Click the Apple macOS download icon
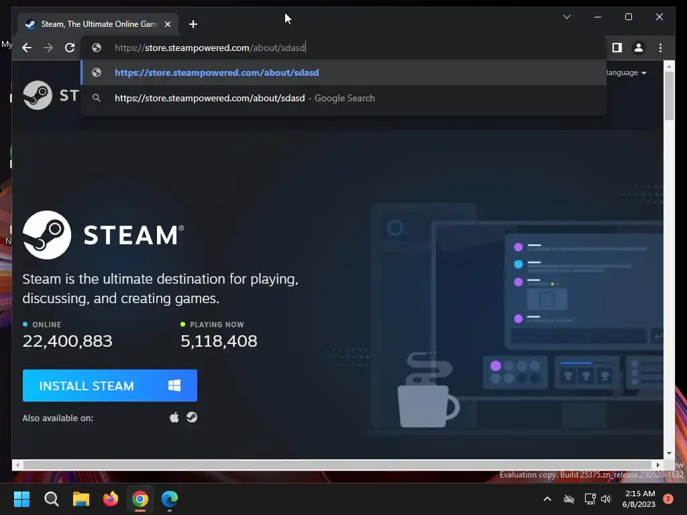The height and width of the screenshot is (515, 687). pyautogui.click(x=174, y=417)
